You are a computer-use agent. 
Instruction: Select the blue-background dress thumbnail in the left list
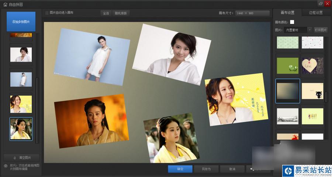pos(21,79)
